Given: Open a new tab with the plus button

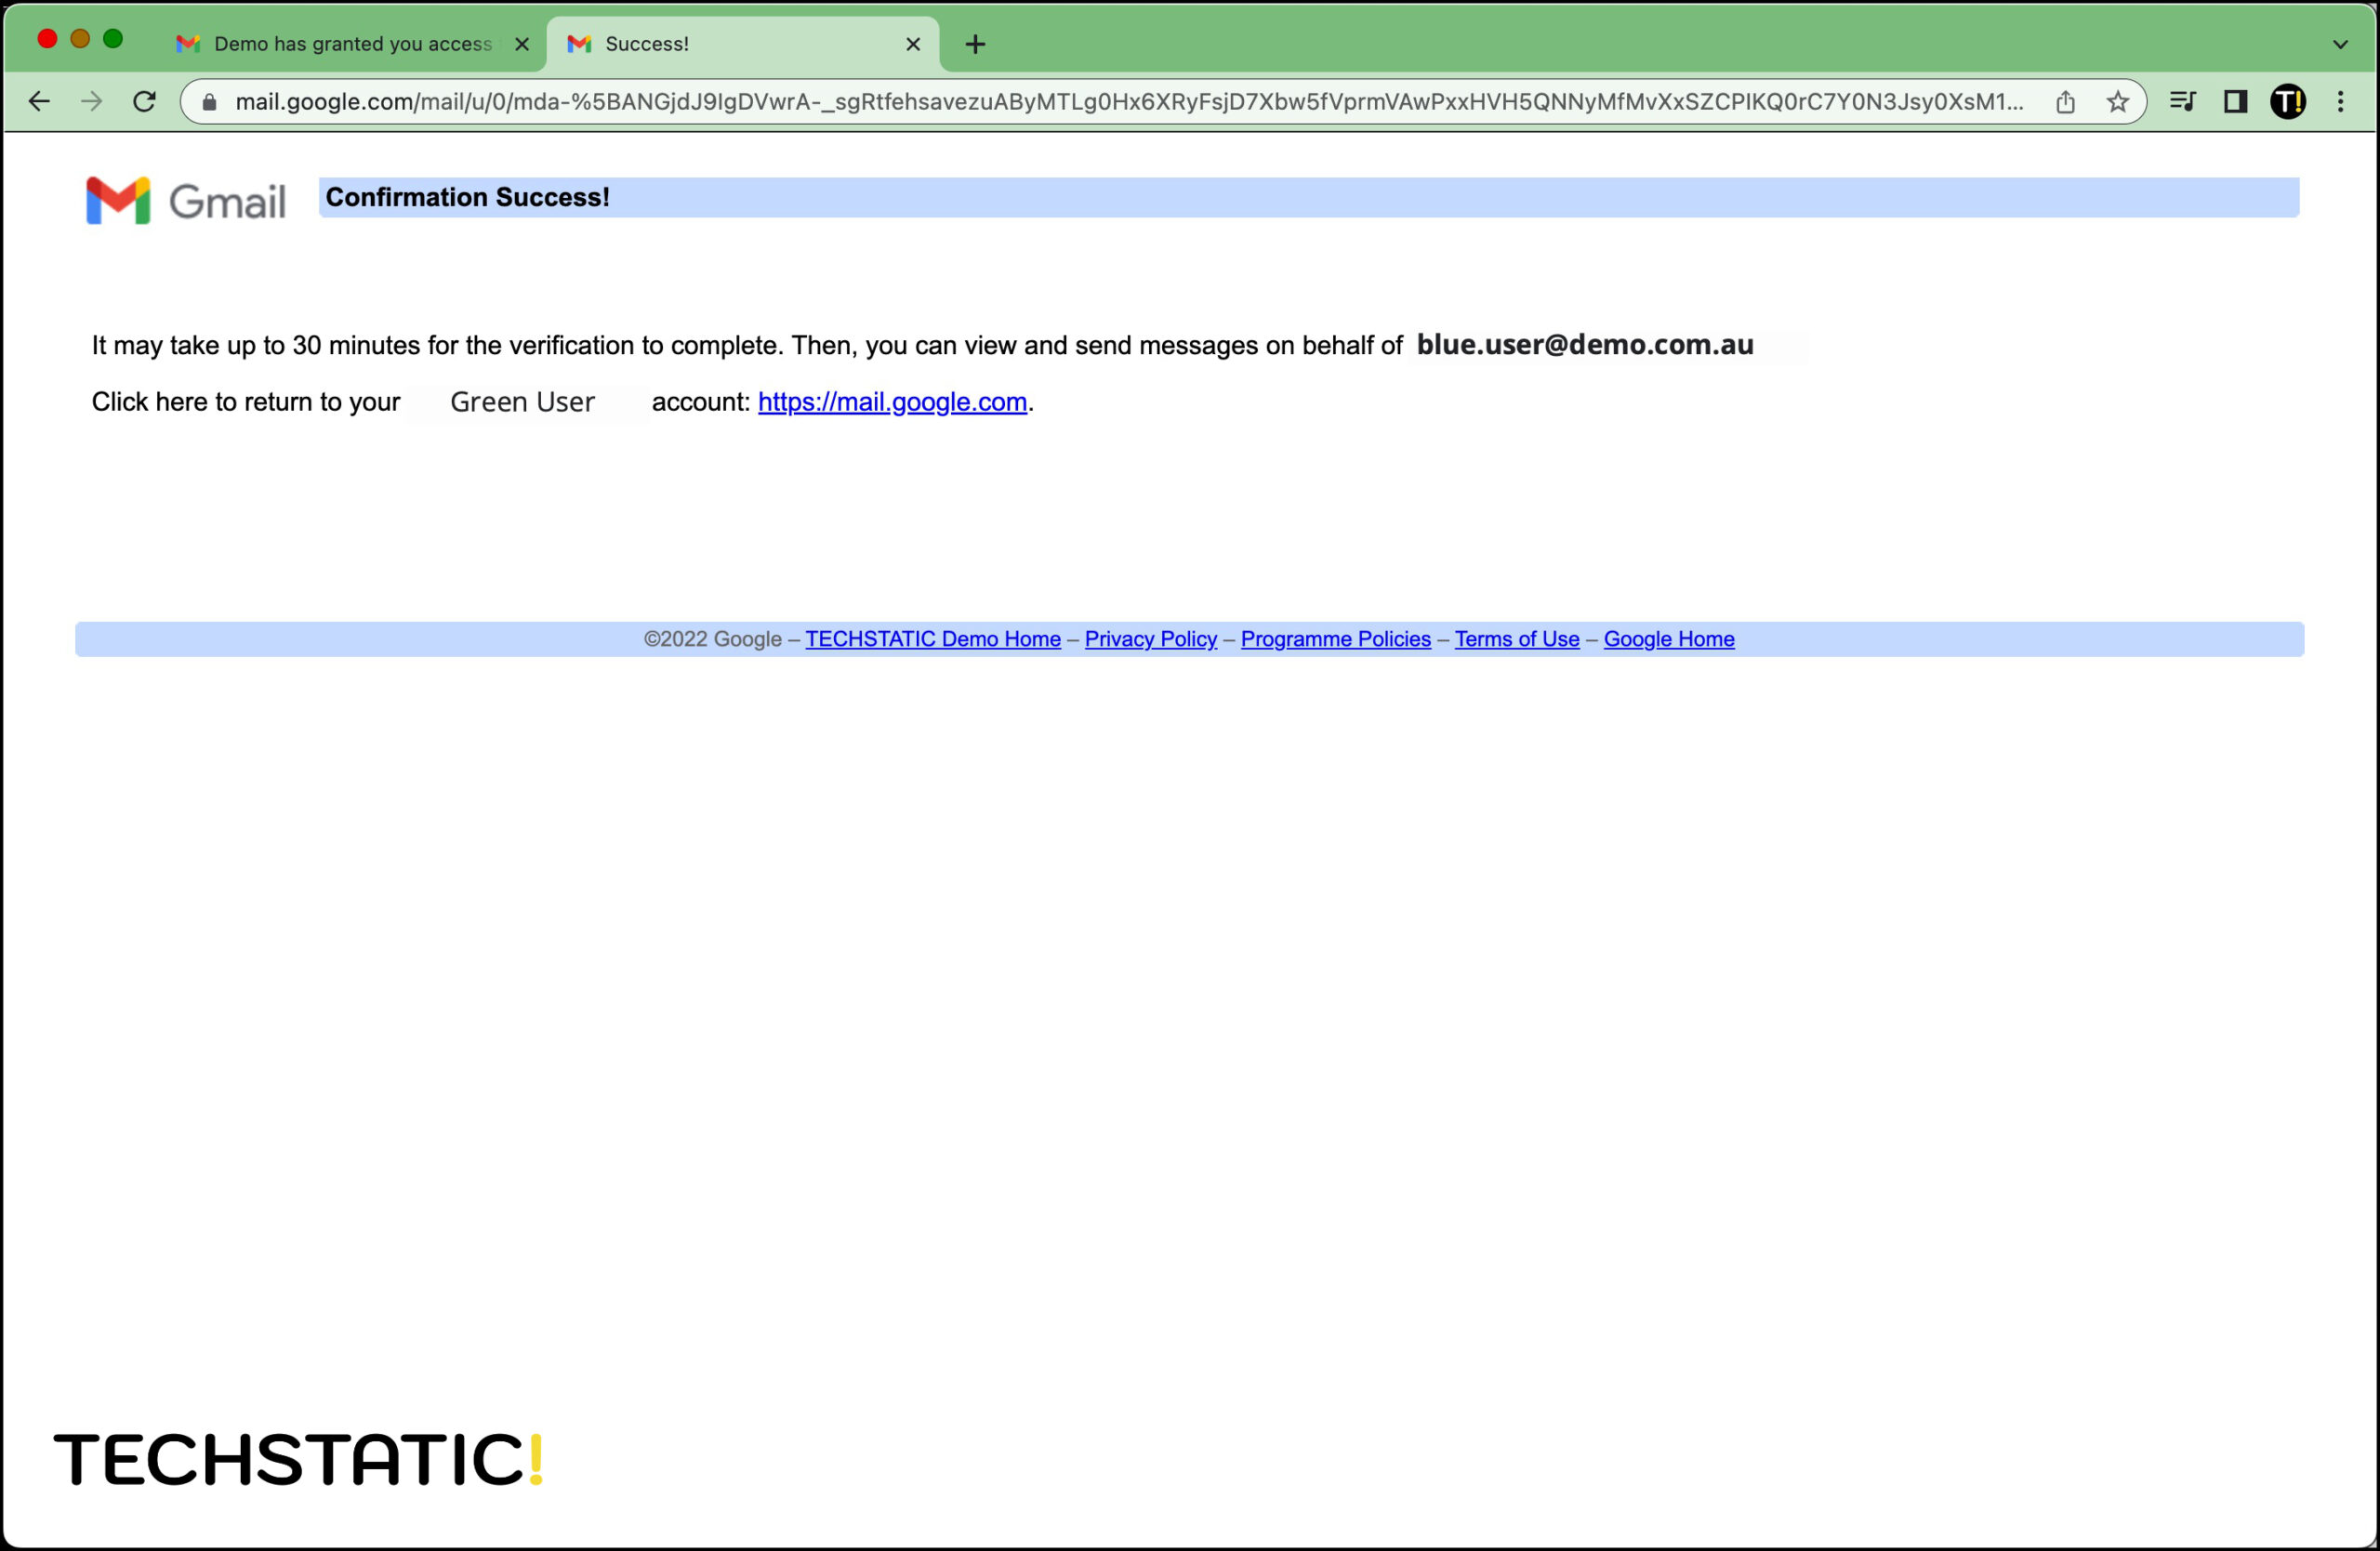Looking at the screenshot, I should point(975,43).
